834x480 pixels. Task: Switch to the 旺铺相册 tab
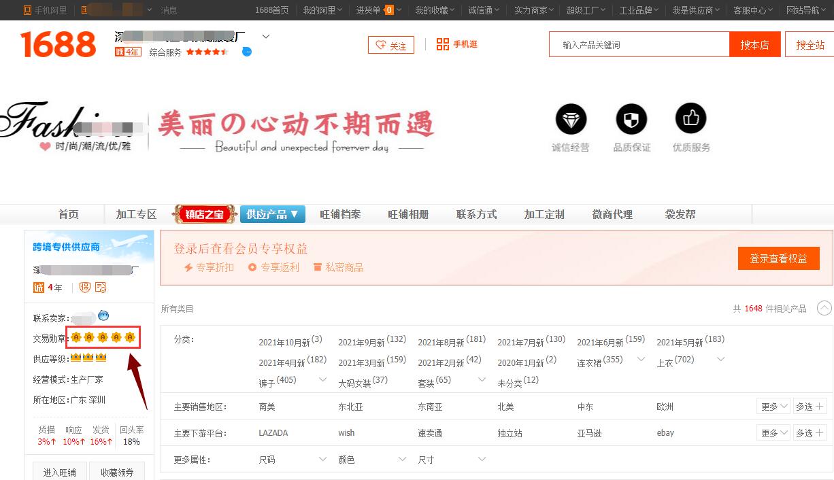click(x=408, y=214)
